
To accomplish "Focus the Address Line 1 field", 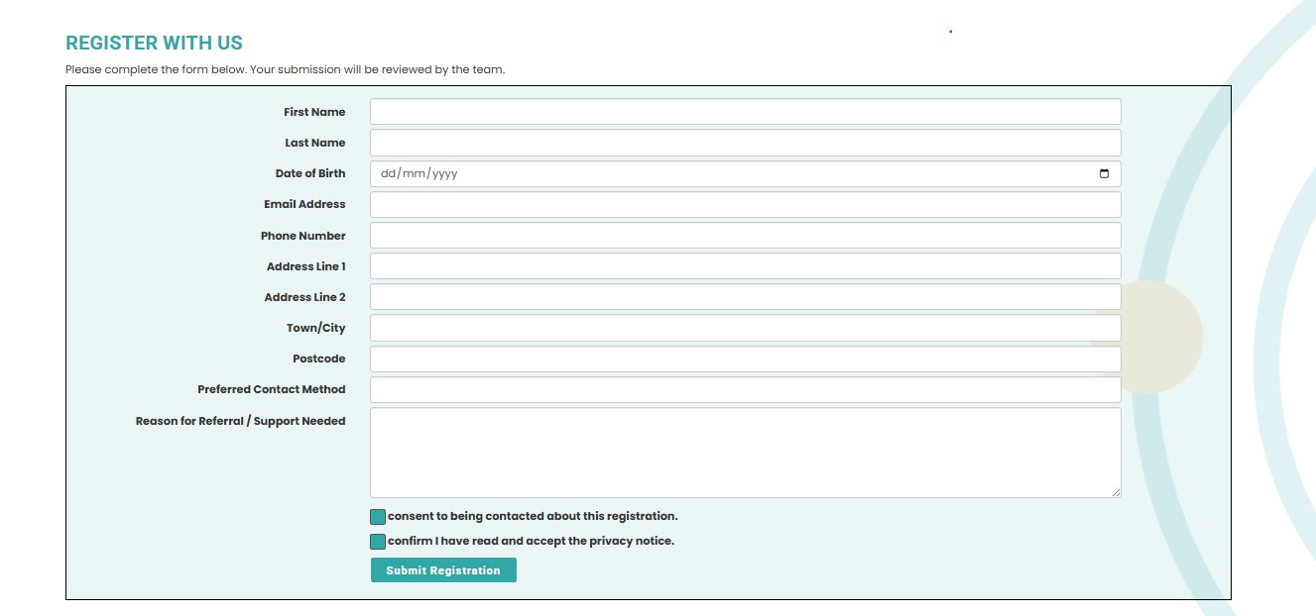I will [746, 266].
